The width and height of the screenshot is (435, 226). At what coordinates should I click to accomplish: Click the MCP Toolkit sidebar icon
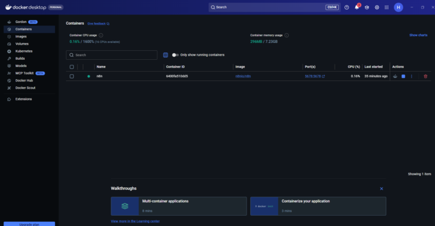(9, 73)
